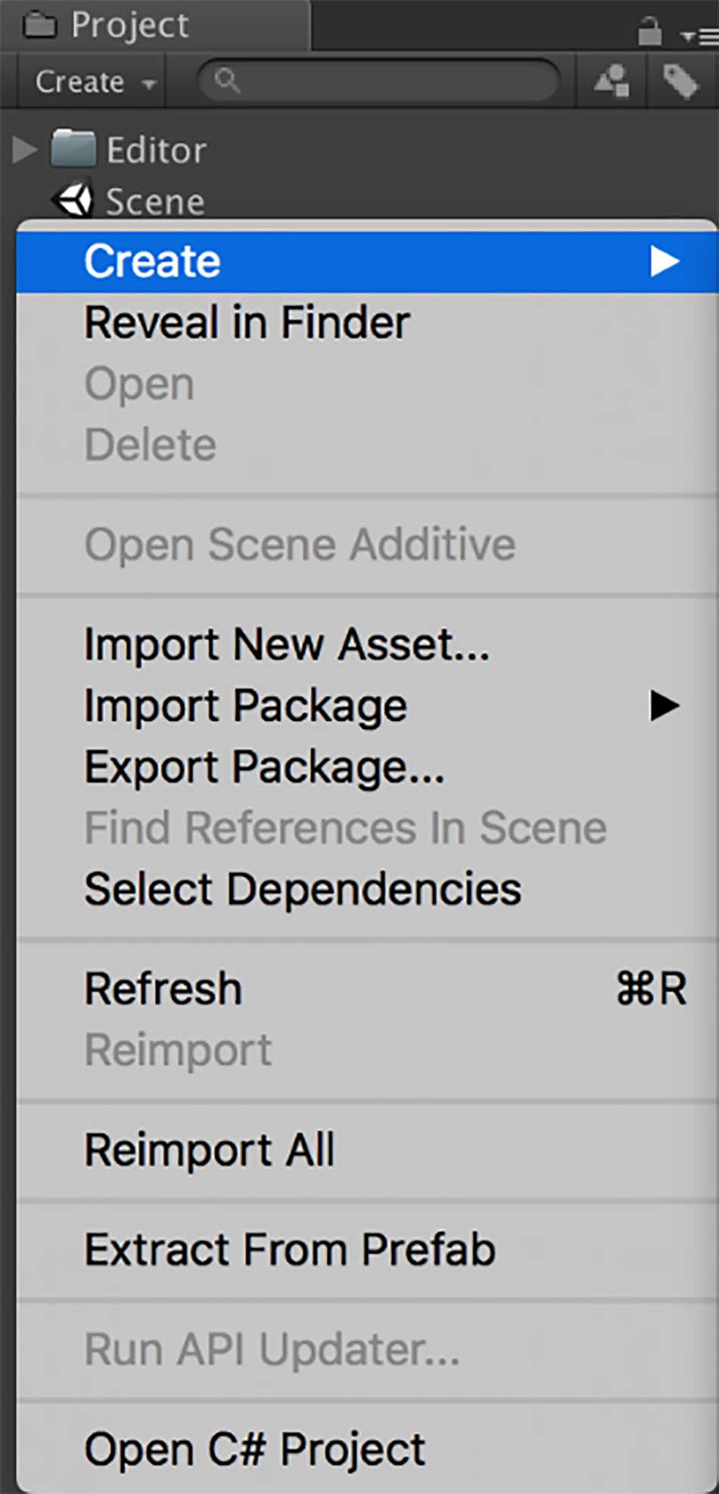Click the Editor folder icon
The width and height of the screenshot is (719, 1494).
(x=73, y=148)
